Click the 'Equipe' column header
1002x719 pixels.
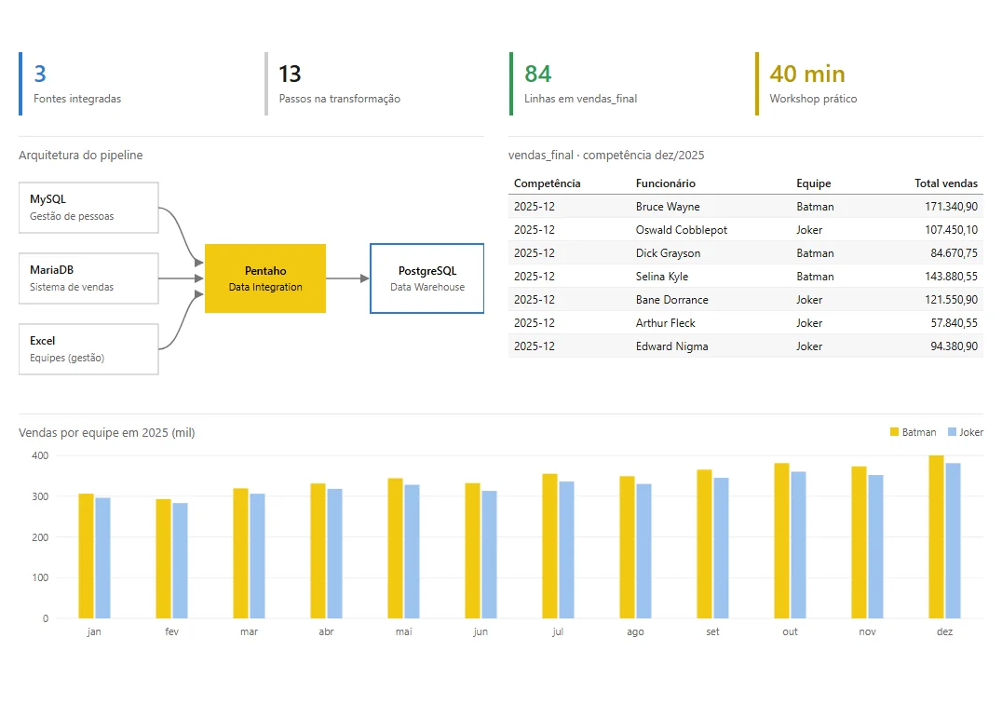[814, 183]
